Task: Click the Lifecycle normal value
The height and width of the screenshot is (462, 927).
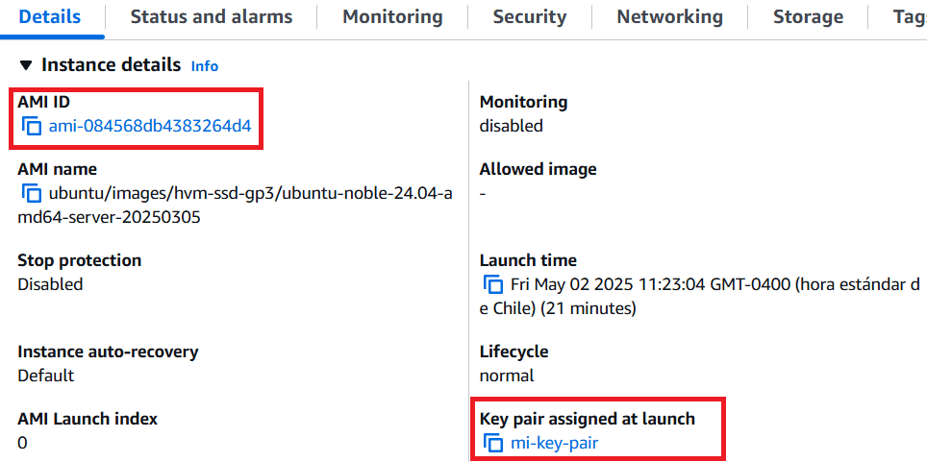Action: [x=507, y=376]
